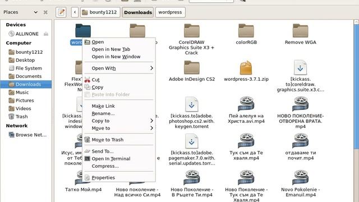359x202 pixels.
Task: Select the Remove WGA folder
Action: (301, 34)
